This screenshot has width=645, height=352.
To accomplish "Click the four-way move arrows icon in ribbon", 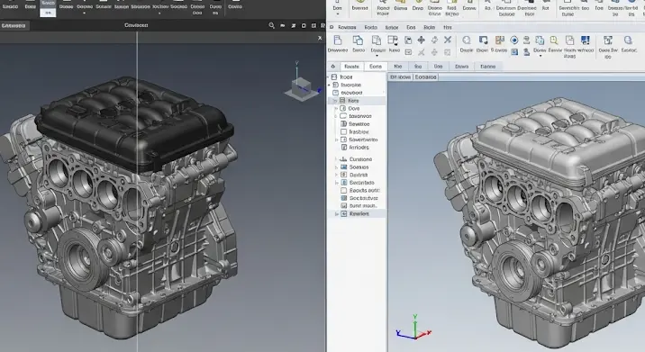I will (x=422, y=40).
